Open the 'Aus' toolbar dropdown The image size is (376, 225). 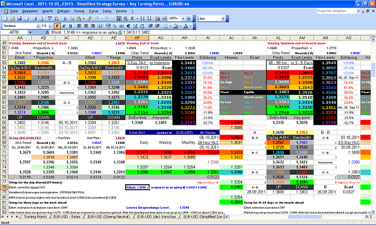pos(223,19)
